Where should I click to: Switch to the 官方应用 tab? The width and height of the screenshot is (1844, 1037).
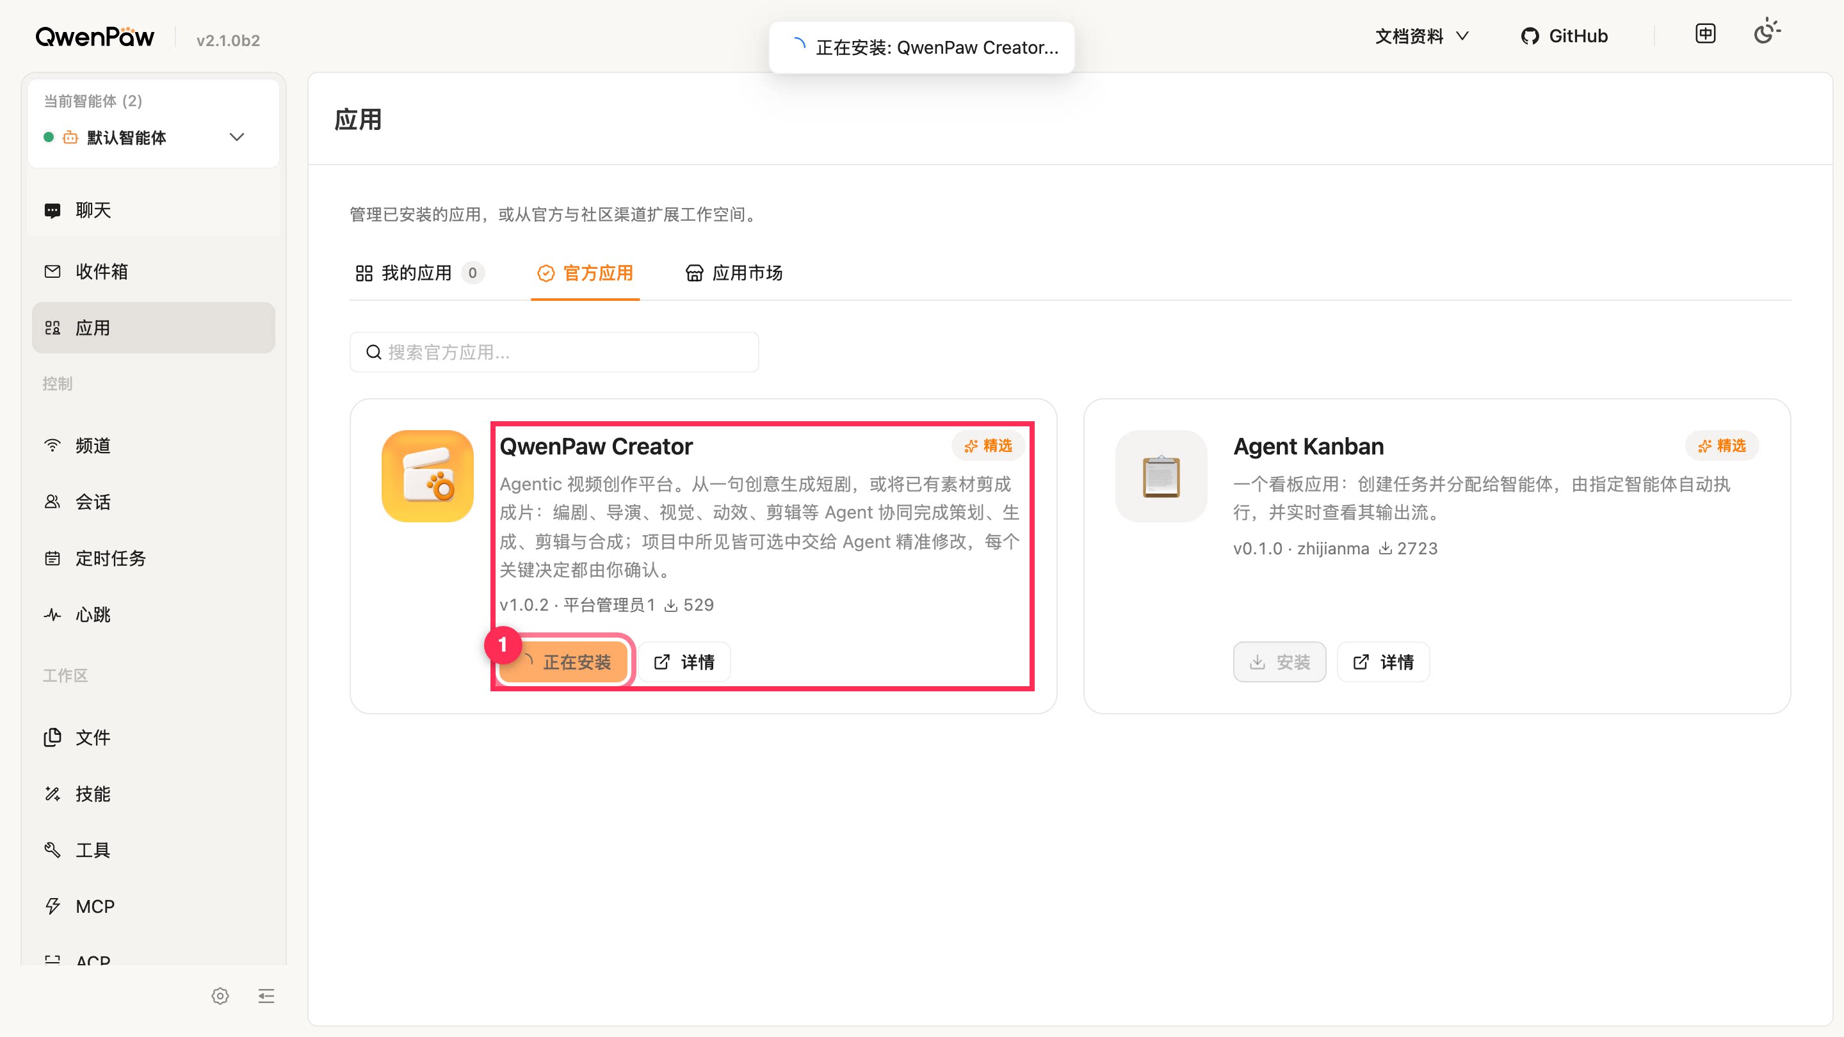pos(585,273)
